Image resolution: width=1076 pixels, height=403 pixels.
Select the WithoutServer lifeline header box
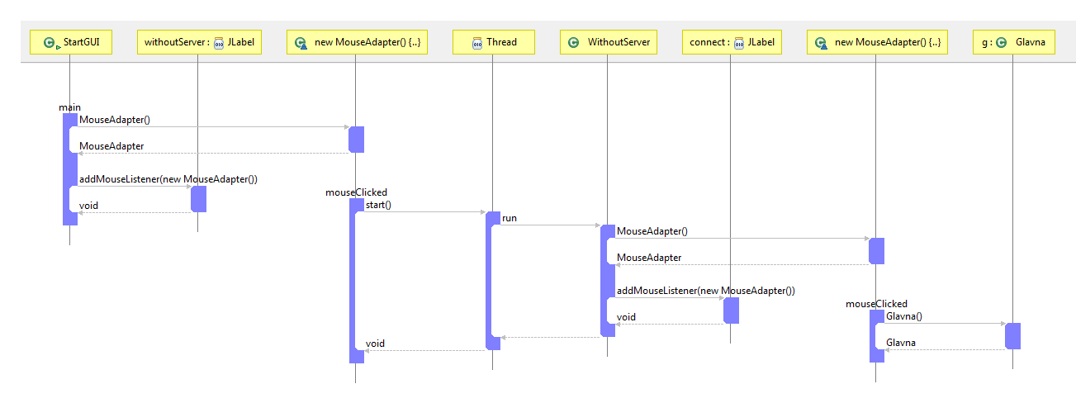pos(608,42)
